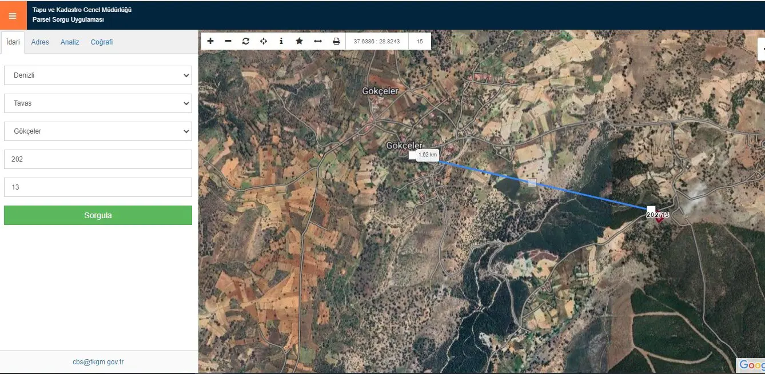The image size is (765, 374).
Task: Open the Coğrafi tab
Action: click(x=102, y=42)
